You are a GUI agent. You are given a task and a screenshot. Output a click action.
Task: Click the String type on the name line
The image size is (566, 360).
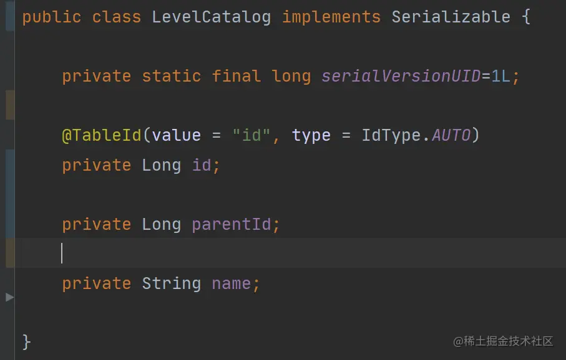[171, 283]
